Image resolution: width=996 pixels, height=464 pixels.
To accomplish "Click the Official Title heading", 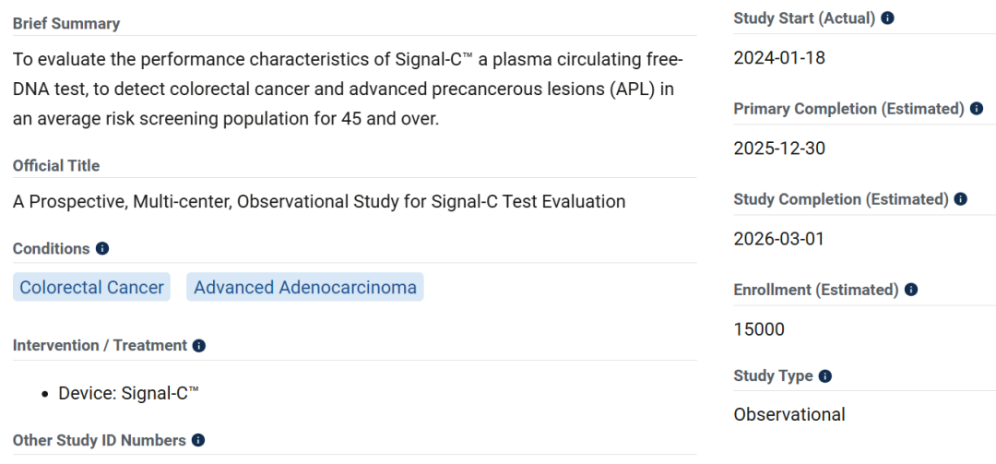I will pyautogui.click(x=56, y=166).
